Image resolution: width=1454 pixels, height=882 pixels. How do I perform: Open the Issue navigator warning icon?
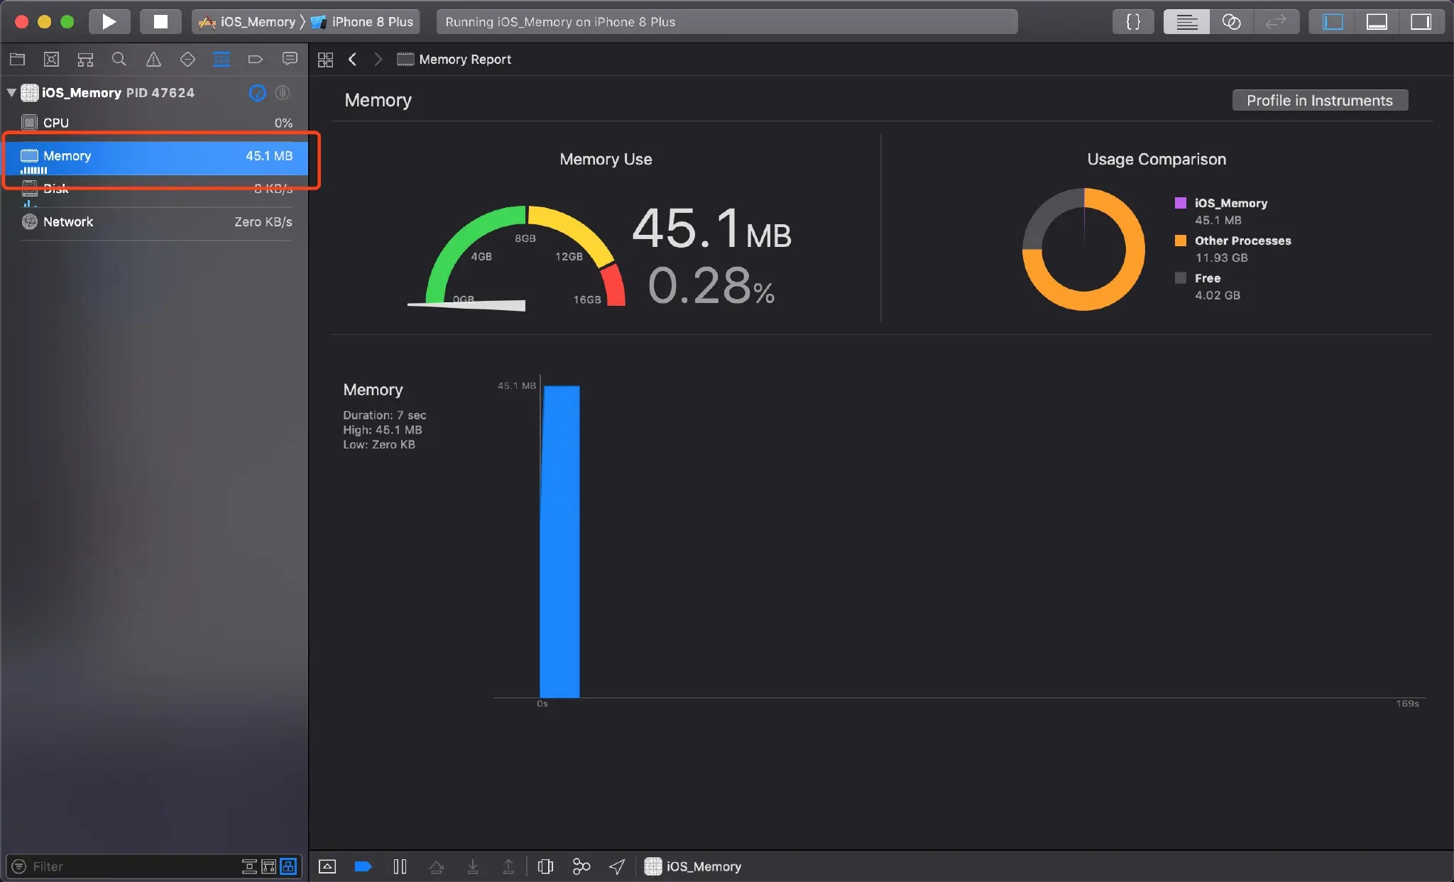(x=153, y=60)
